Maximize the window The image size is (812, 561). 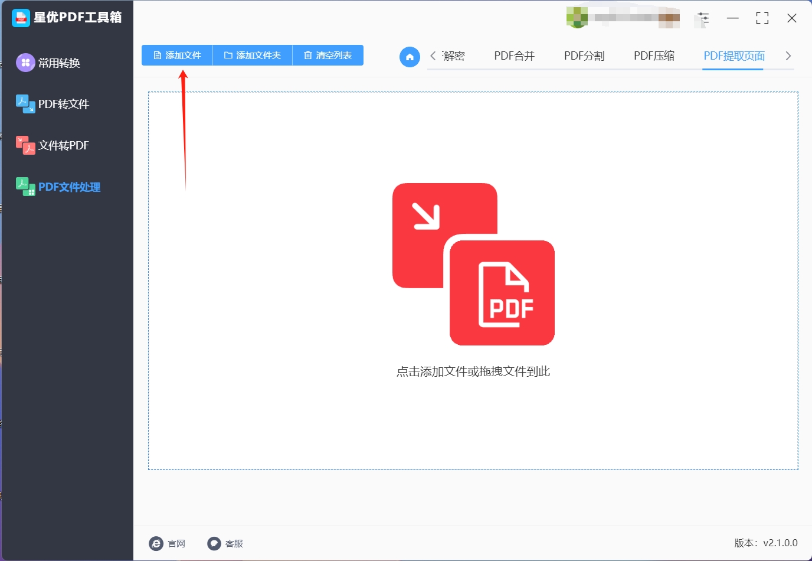[x=762, y=18]
